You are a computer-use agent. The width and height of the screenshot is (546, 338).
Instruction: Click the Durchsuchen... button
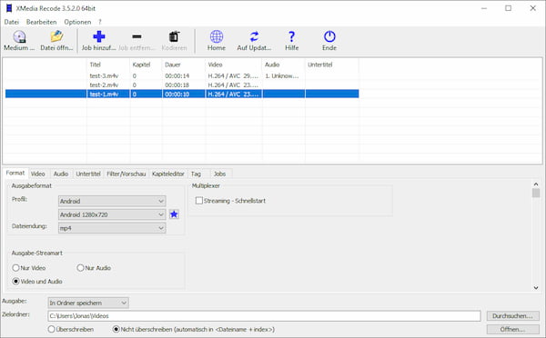pos(512,316)
